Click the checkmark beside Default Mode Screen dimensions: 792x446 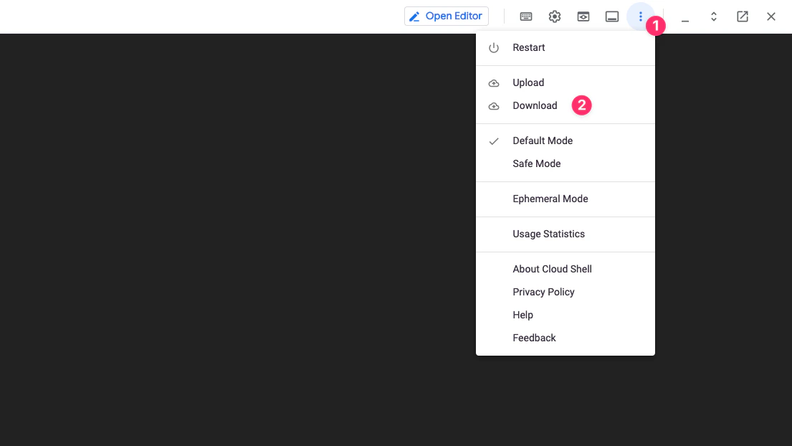pos(494,141)
